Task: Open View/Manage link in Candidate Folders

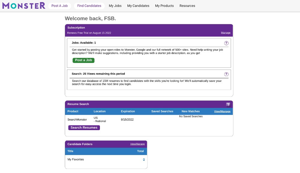Action: coord(137,144)
